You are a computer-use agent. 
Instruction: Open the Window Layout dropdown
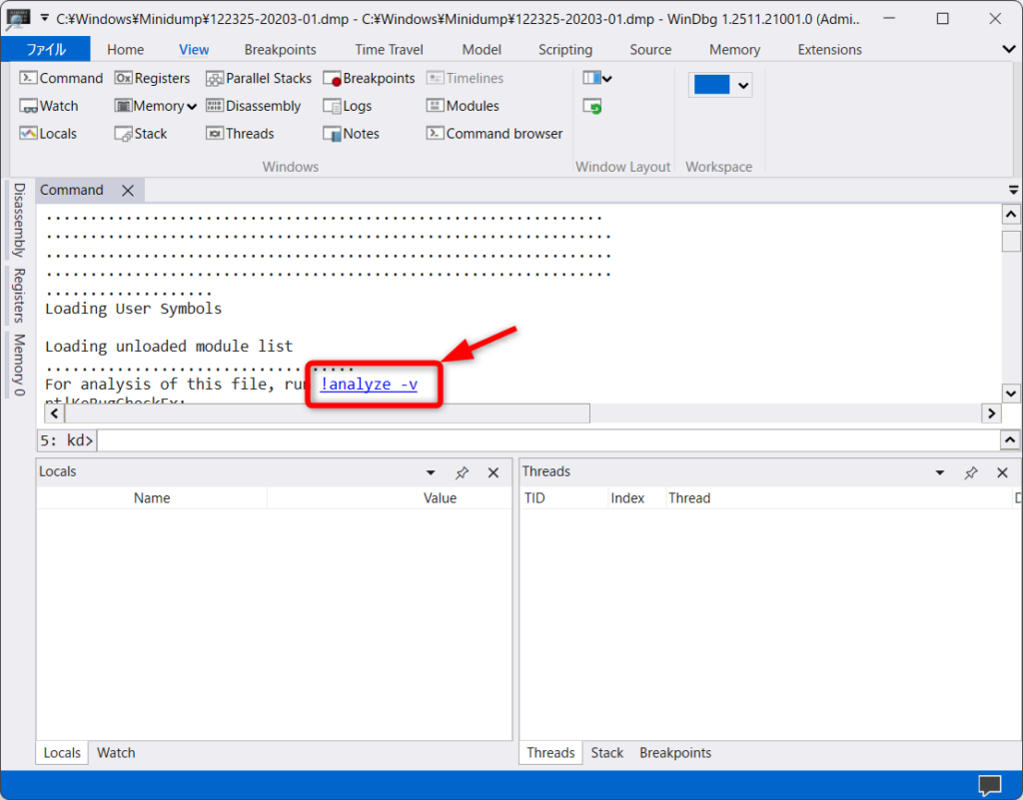point(598,78)
